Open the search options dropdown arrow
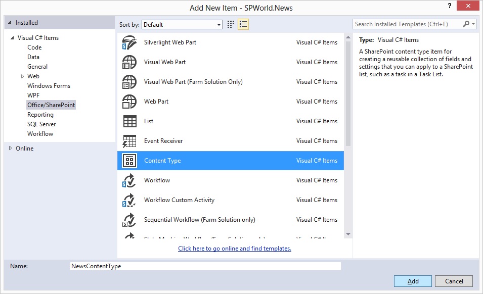This screenshot has height=294, width=483. 473,24
